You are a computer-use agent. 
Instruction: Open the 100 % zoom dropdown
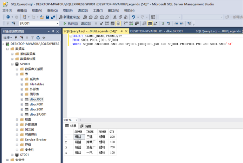coord(77,120)
